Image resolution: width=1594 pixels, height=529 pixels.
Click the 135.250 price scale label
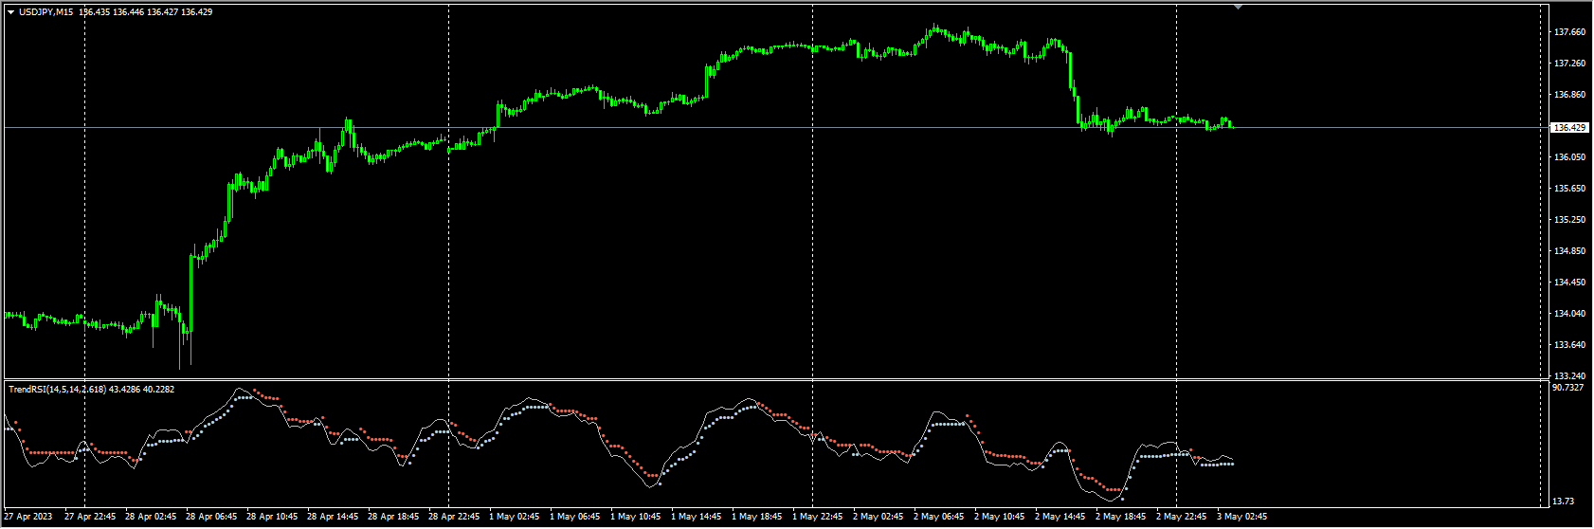point(1570,220)
